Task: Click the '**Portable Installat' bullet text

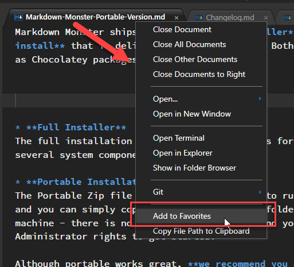Action: coord(81,182)
